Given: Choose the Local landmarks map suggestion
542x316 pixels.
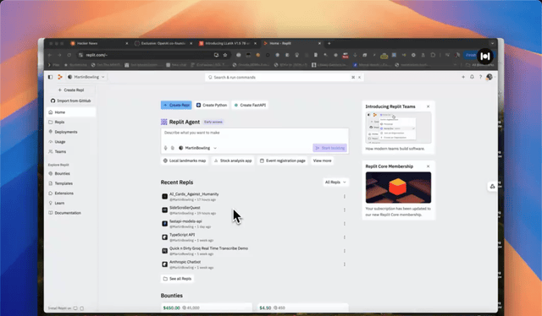Looking at the screenshot, I should coord(185,161).
